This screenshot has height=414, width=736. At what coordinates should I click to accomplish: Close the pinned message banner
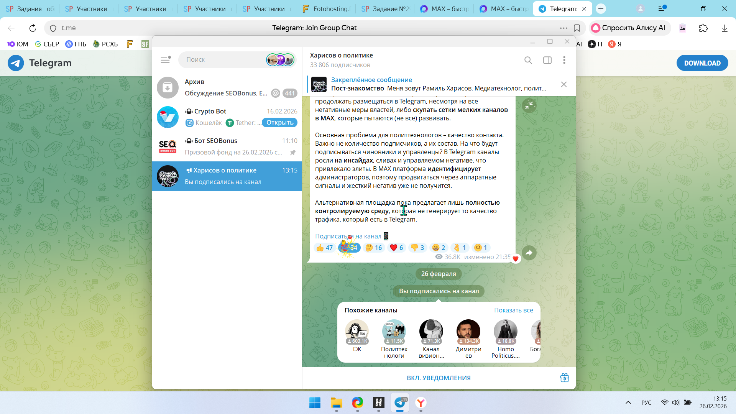[x=563, y=84]
